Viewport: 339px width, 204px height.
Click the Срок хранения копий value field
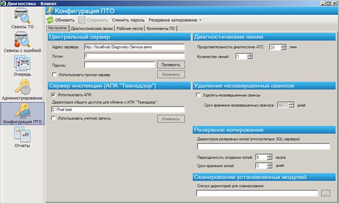(261, 166)
